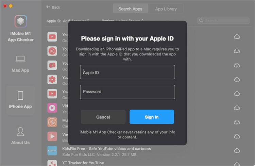The image size is (255, 166).
Task: Download the fifth listed app
Action: coord(237,94)
